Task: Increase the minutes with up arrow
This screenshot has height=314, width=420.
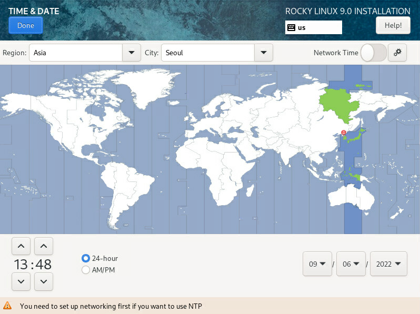Action: pyautogui.click(x=44, y=246)
